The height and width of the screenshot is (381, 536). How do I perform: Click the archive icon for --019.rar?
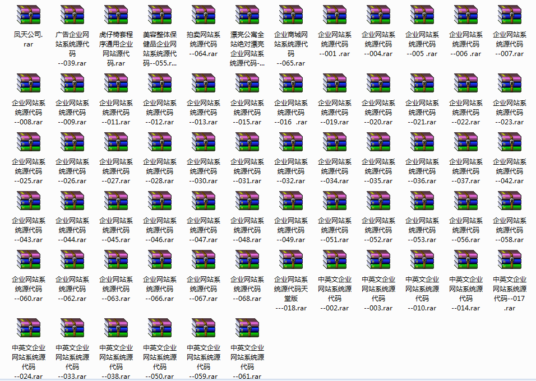coord(335,83)
